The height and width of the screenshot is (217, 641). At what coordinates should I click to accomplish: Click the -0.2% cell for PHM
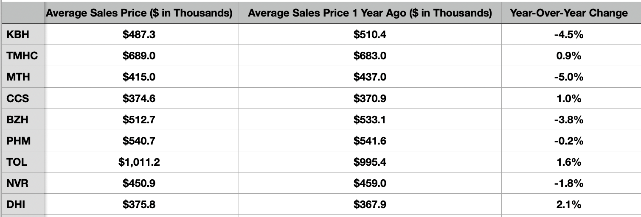569,141
